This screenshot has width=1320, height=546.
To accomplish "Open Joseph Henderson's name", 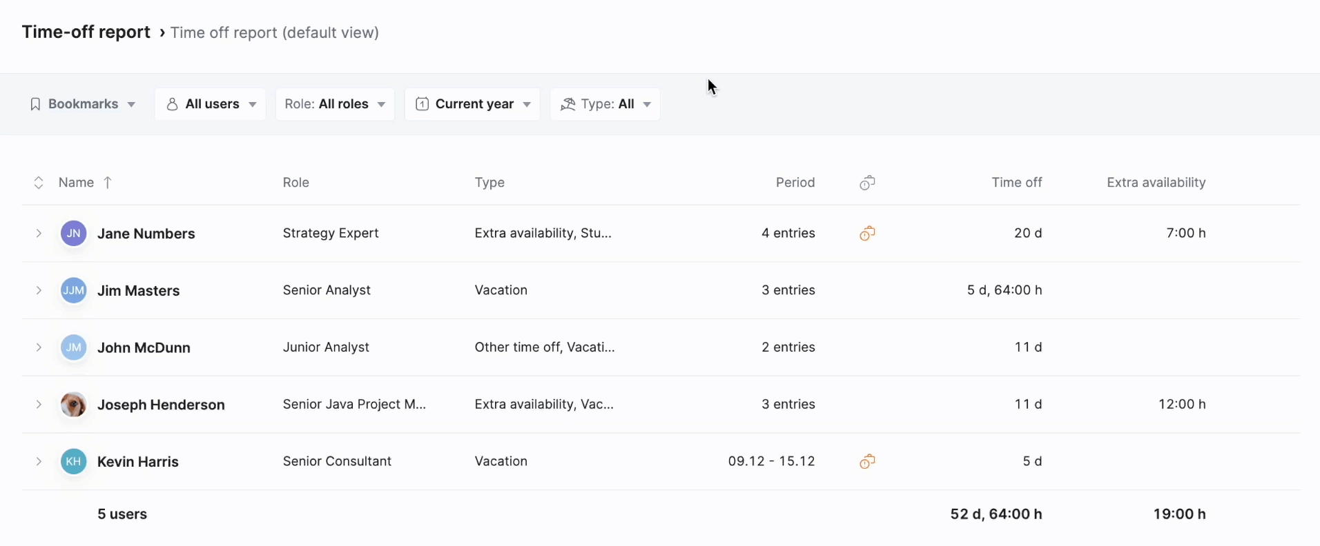I will click(x=161, y=405).
